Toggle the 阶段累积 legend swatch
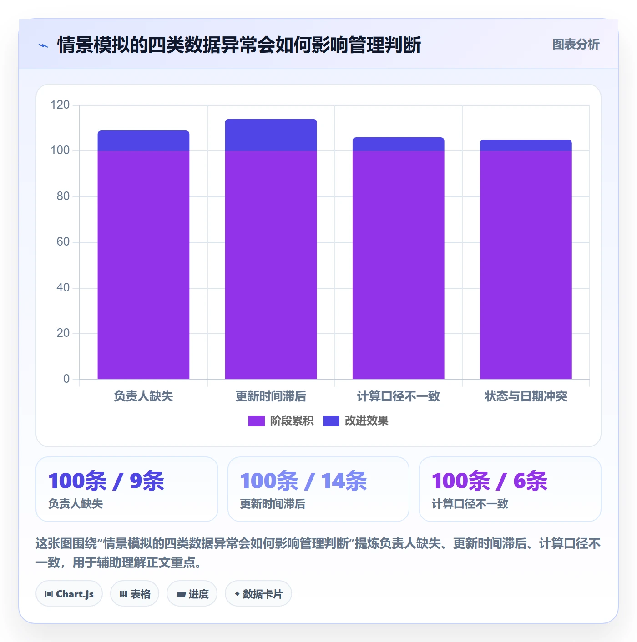This screenshot has height=642, width=637. point(256,421)
